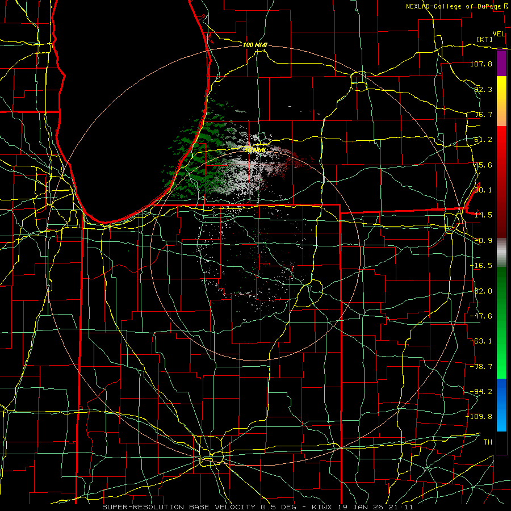Viewport: 511px width, 511px height.
Task: Select the 30.1 scale value
Action: click(483, 190)
